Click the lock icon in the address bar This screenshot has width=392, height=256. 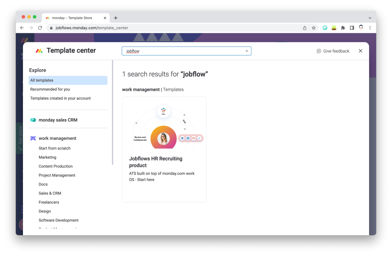tap(51, 28)
